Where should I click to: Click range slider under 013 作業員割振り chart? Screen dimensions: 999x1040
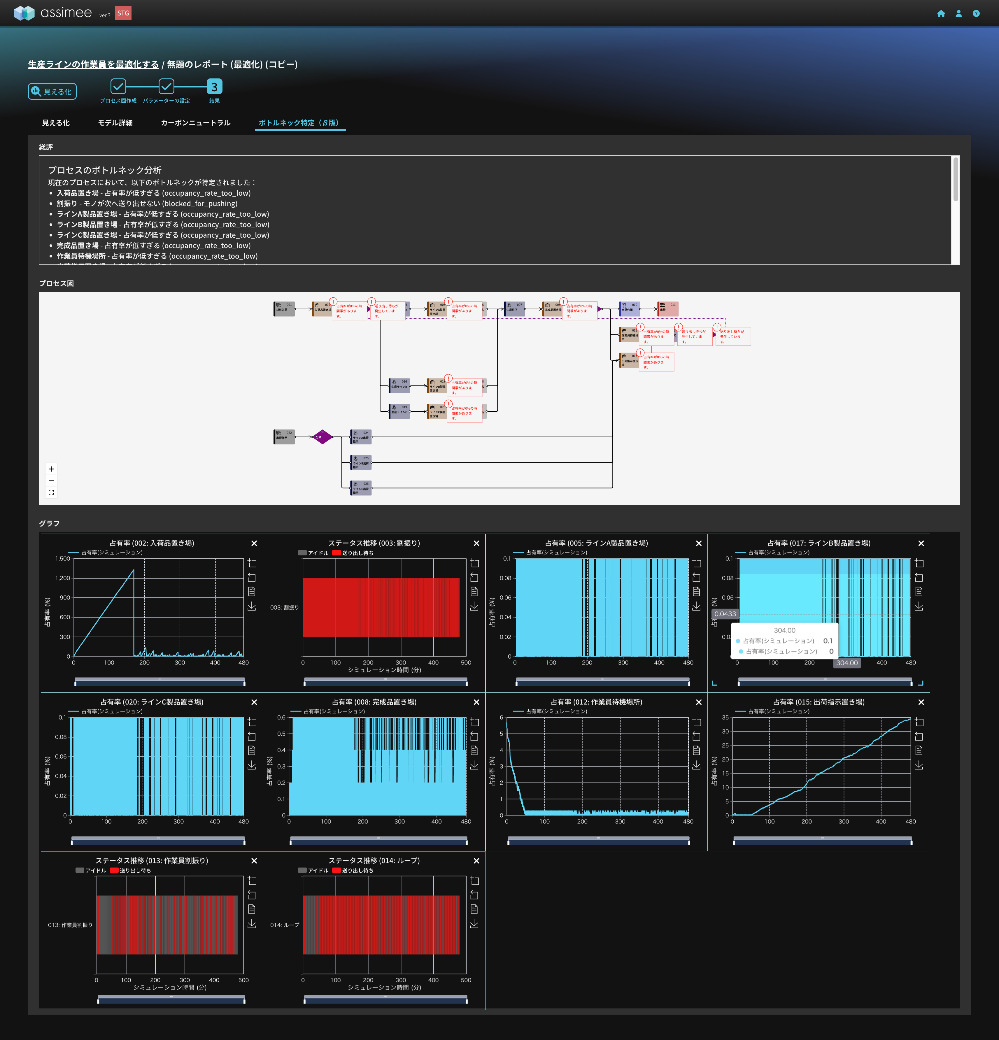[171, 999]
